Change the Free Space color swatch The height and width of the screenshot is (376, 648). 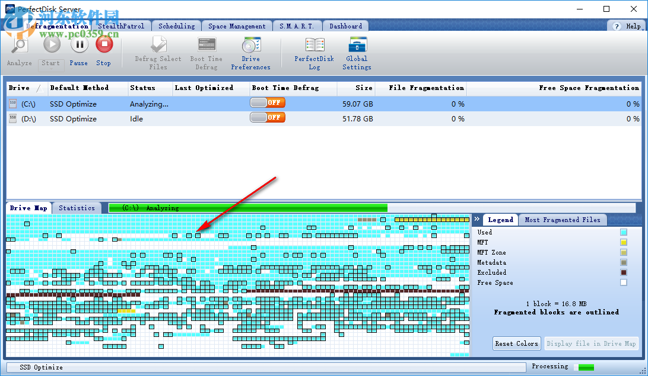624,282
